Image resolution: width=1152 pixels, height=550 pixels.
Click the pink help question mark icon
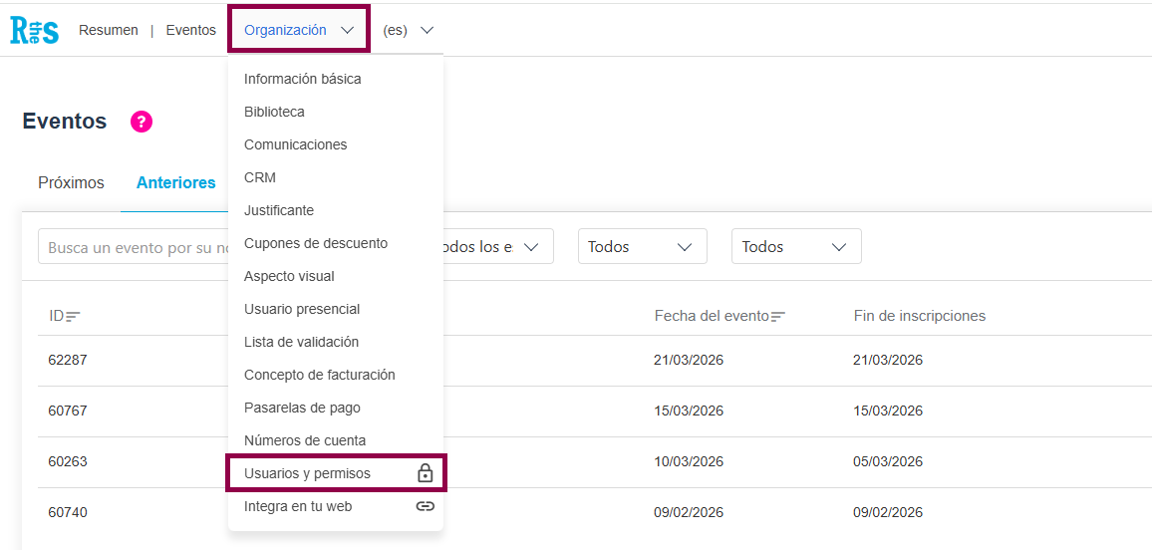142,122
